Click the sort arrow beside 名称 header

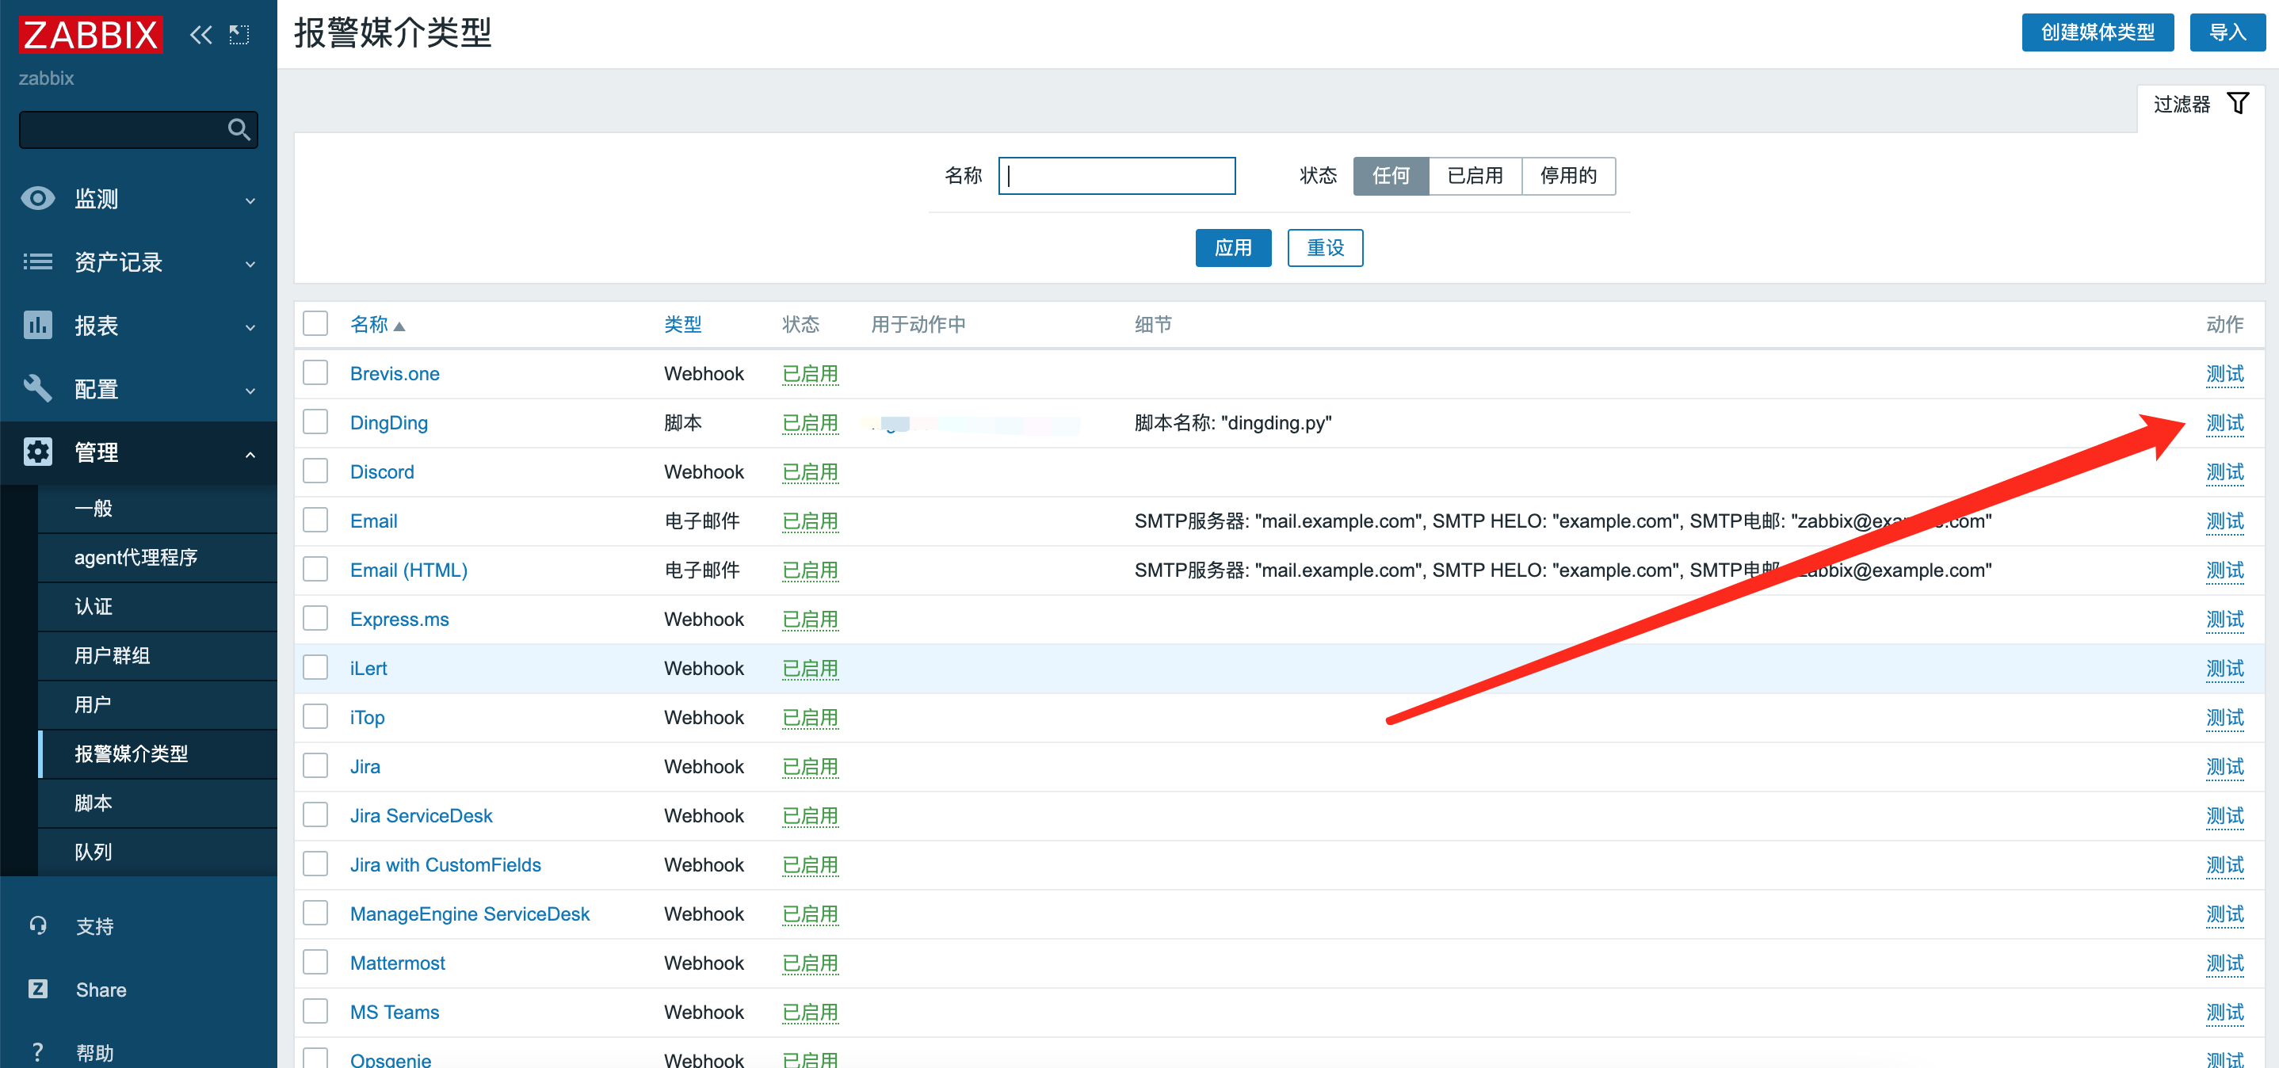[x=399, y=326]
